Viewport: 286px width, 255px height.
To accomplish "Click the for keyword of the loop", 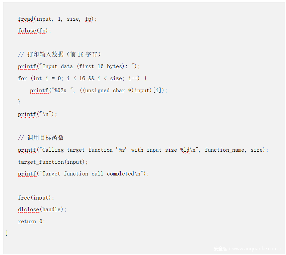I will pos(22,78).
